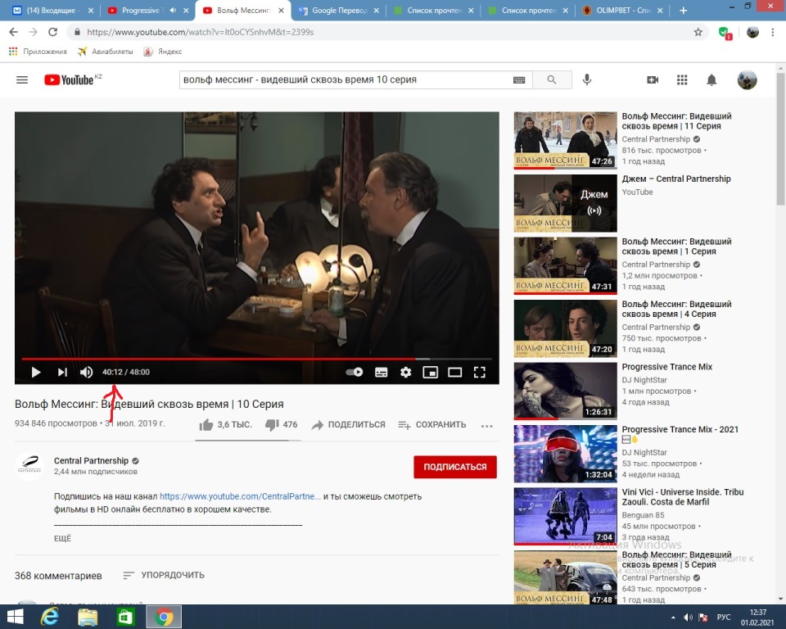Switch input language РУС in tray
The image size is (786, 629).
point(723,617)
